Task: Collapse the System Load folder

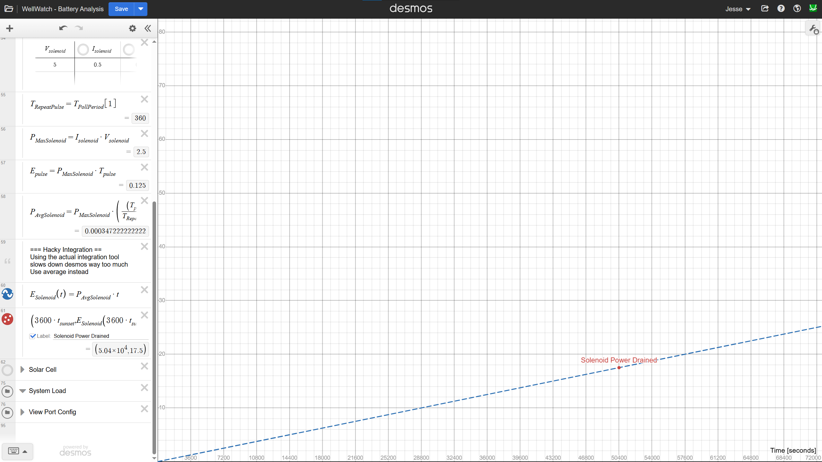Action: point(22,391)
